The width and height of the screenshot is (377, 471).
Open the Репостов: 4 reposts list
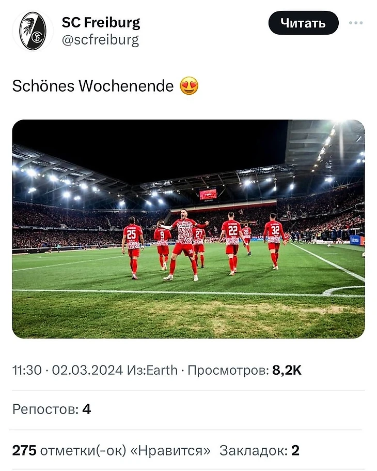(x=51, y=409)
